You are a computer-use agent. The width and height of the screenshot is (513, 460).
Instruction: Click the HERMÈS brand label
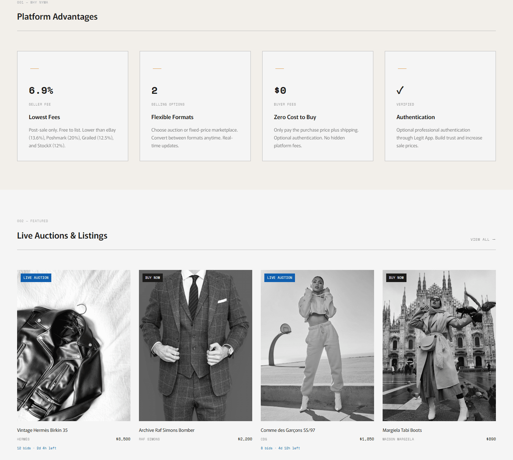click(24, 439)
